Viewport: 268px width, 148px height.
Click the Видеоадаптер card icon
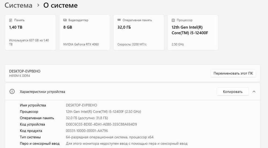pos(65,20)
